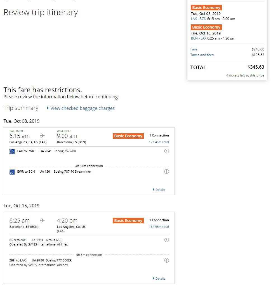Click info icon for ZRH to LAX flight
The height and width of the screenshot is (285, 271).
[166, 260]
